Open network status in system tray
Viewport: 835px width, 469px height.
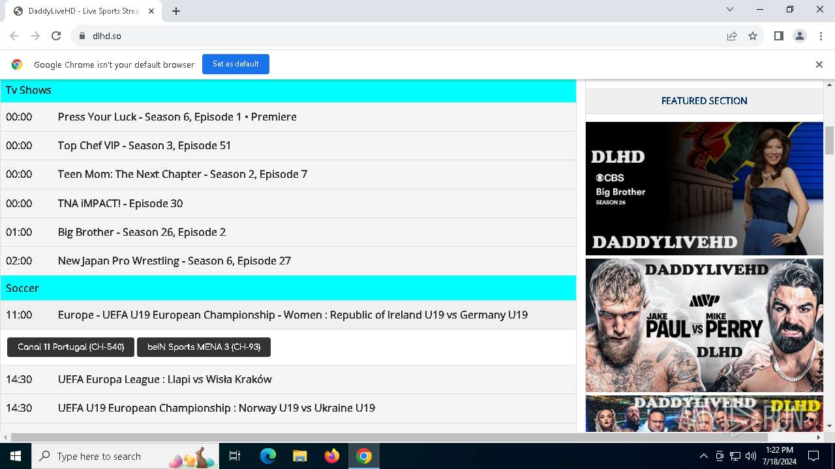[735, 456]
